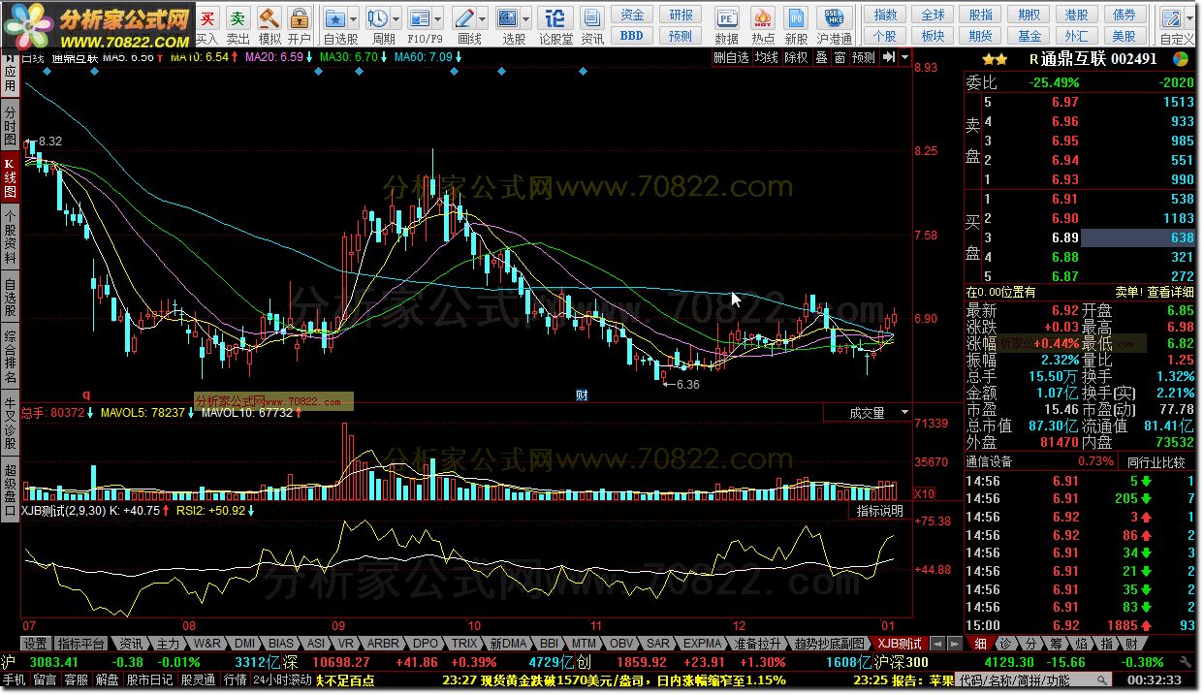1204x695 pixels.
Task: Open the 模拟 simulation trading icon
Action: 269,19
